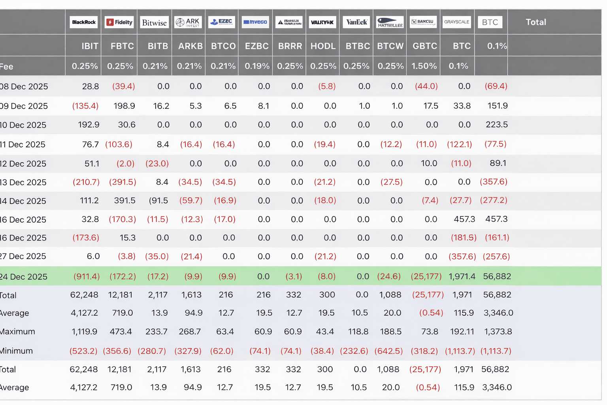Click the (103.6) FBTC value on 11 Dec
This screenshot has width=607, height=405.
pyautogui.click(x=119, y=144)
